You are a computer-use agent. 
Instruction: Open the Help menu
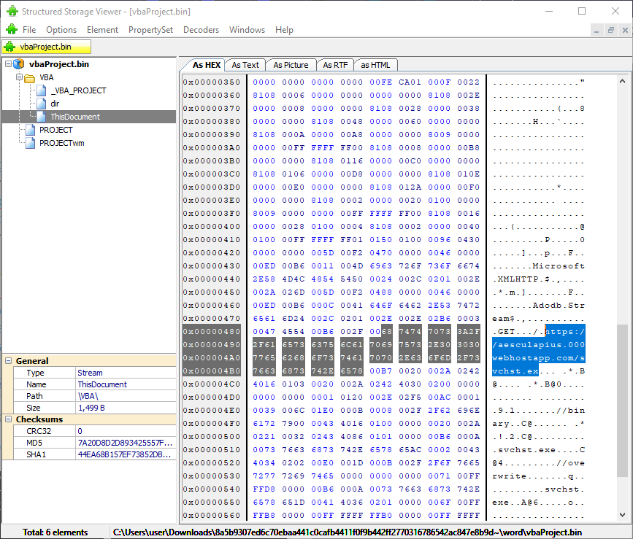[284, 30]
